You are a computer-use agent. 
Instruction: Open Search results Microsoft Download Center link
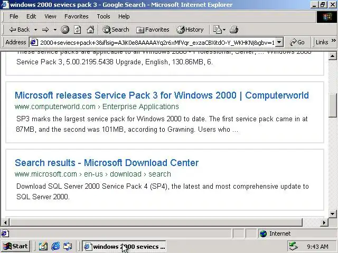pos(107,163)
